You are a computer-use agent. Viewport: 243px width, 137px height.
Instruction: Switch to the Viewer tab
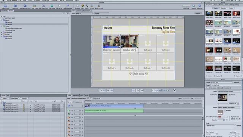(x=79, y=11)
